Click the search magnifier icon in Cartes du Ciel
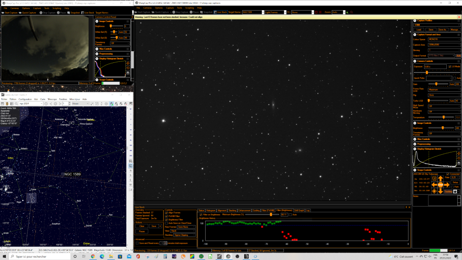 [x=17, y=103]
